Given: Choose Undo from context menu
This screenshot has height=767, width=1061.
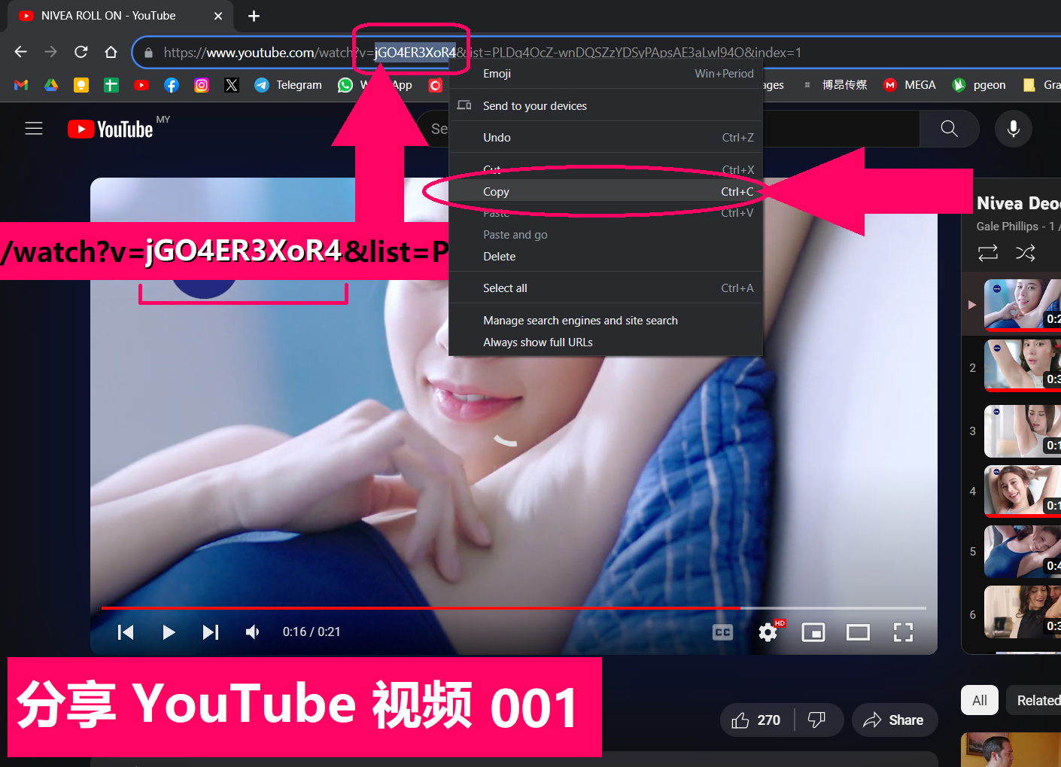Looking at the screenshot, I should (606, 138).
